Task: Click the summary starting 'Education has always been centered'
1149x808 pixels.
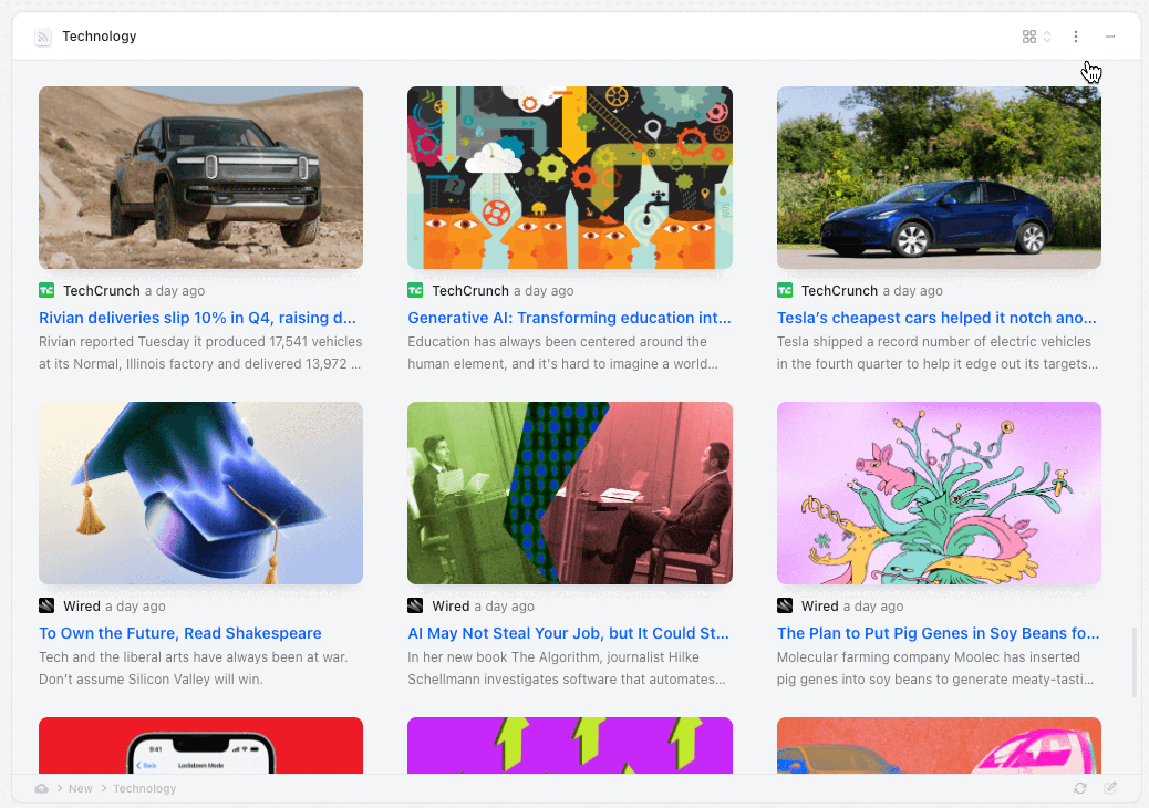Action: [563, 353]
